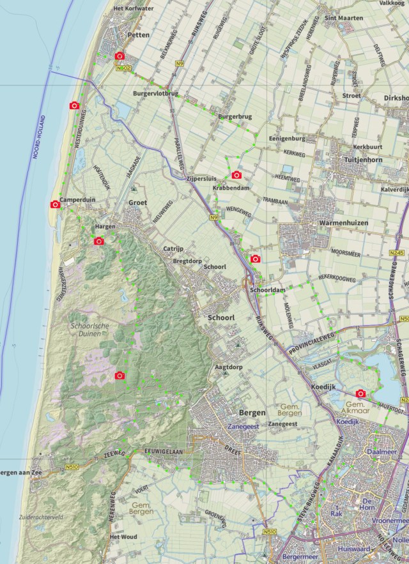Click the Eenigenburg place label
The height and width of the screenshot is (564, 409).
[287, 139]
